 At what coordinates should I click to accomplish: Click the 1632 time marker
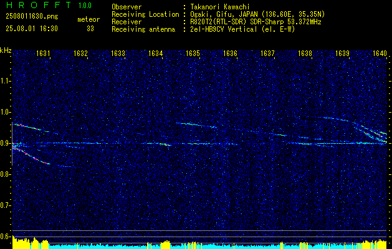[x=80, y=53]
